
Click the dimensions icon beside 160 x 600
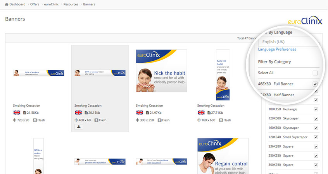199,120
